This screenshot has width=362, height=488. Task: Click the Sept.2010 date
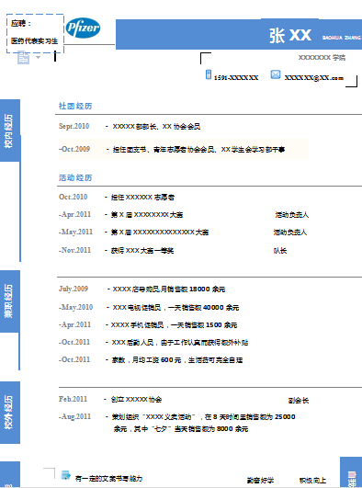(74, 126)
